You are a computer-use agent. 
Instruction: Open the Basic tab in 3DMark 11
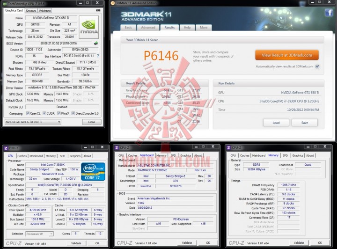coord(128,28)
